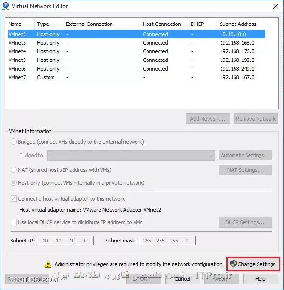The image size is (284, 290).
Task: Select the Host-only radio button
Action: pyautogui.click(x=13, y=183)
